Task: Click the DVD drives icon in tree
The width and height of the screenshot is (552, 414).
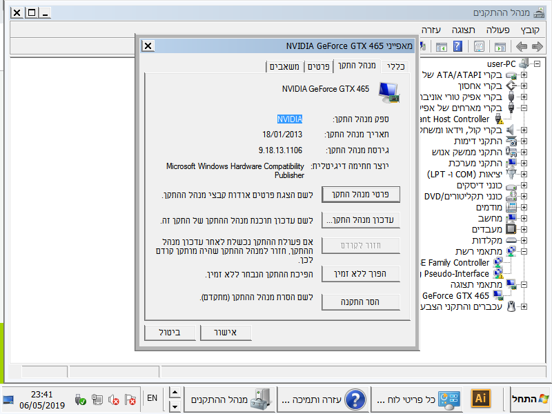Action: coord(511,196)
